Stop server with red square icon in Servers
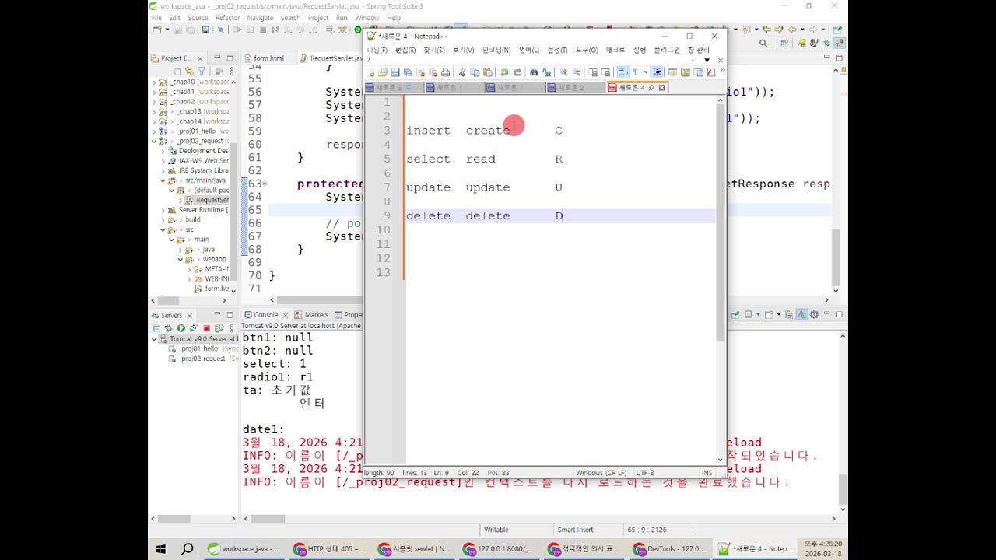This screenshot has width=996, height=560. coord(207,328)
